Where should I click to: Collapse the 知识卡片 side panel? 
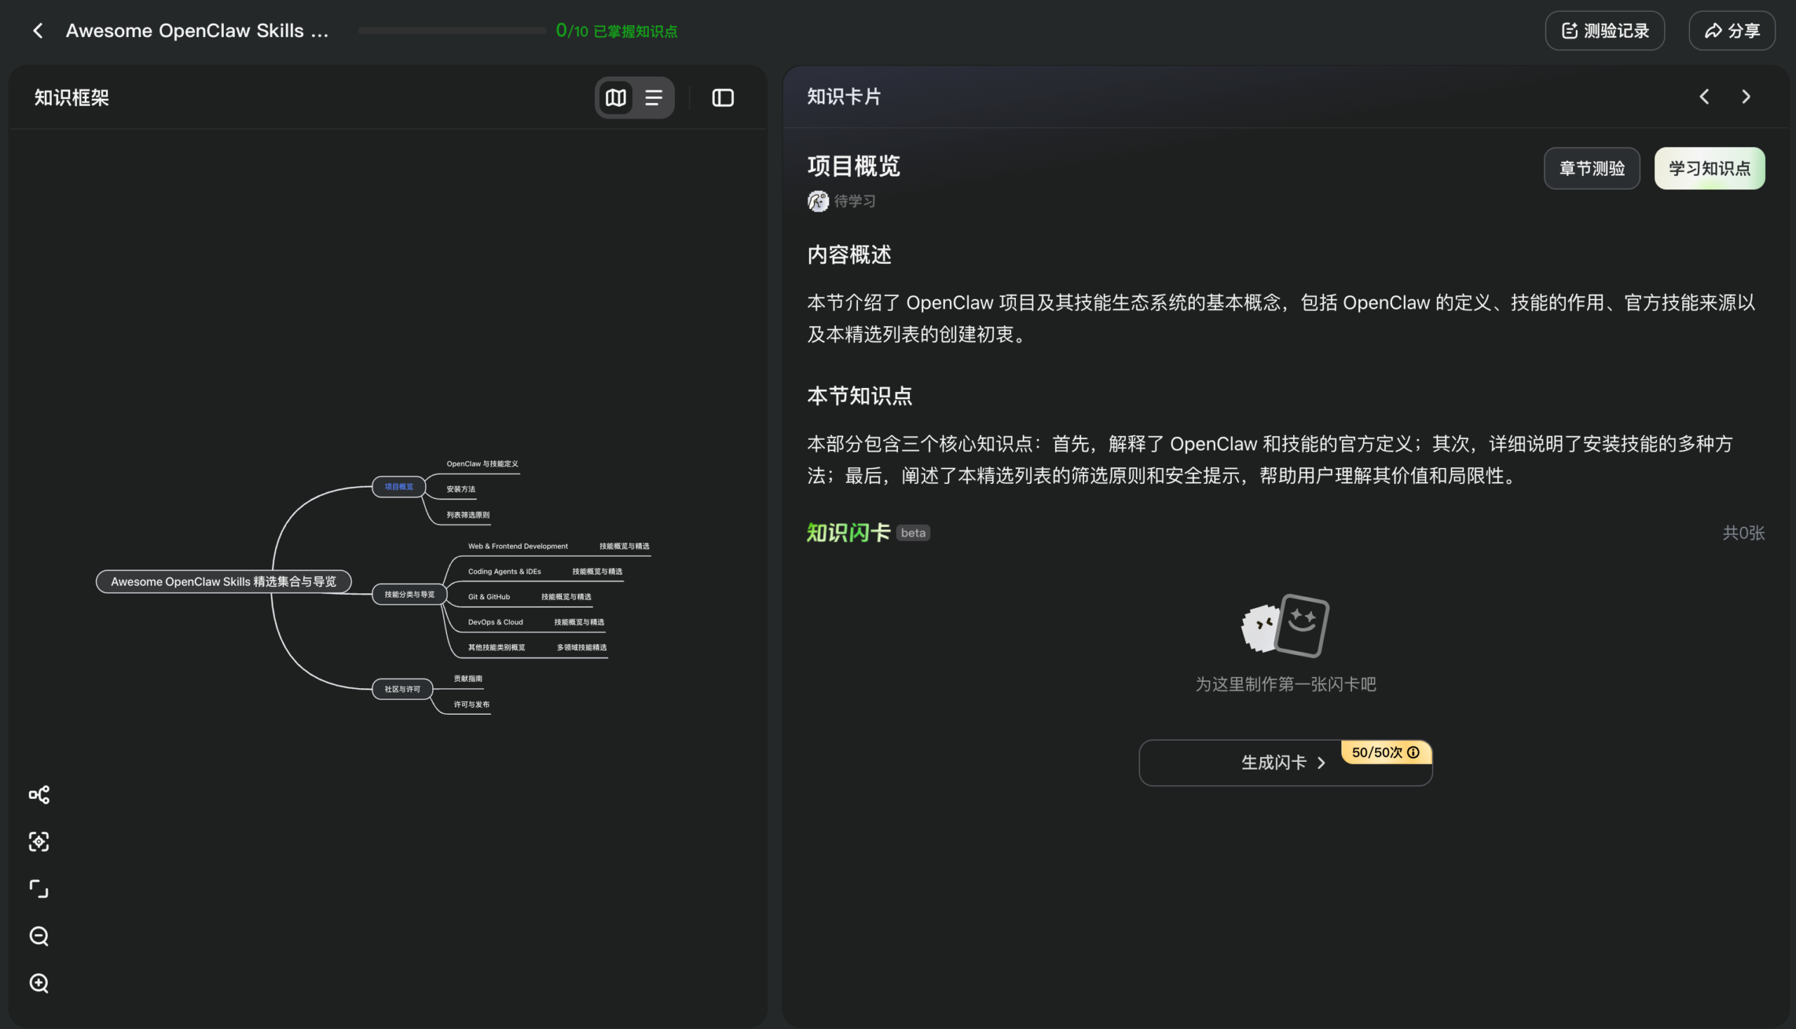[723, 97]
